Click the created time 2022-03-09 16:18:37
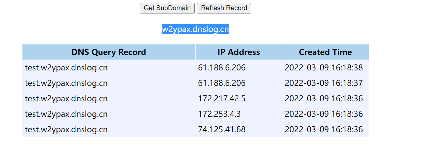The height and width of the screenshot is (150, 428). click(324, 83)
